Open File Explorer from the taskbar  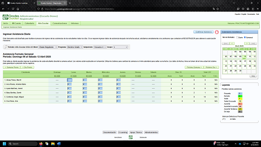click(x=53, y=144)
